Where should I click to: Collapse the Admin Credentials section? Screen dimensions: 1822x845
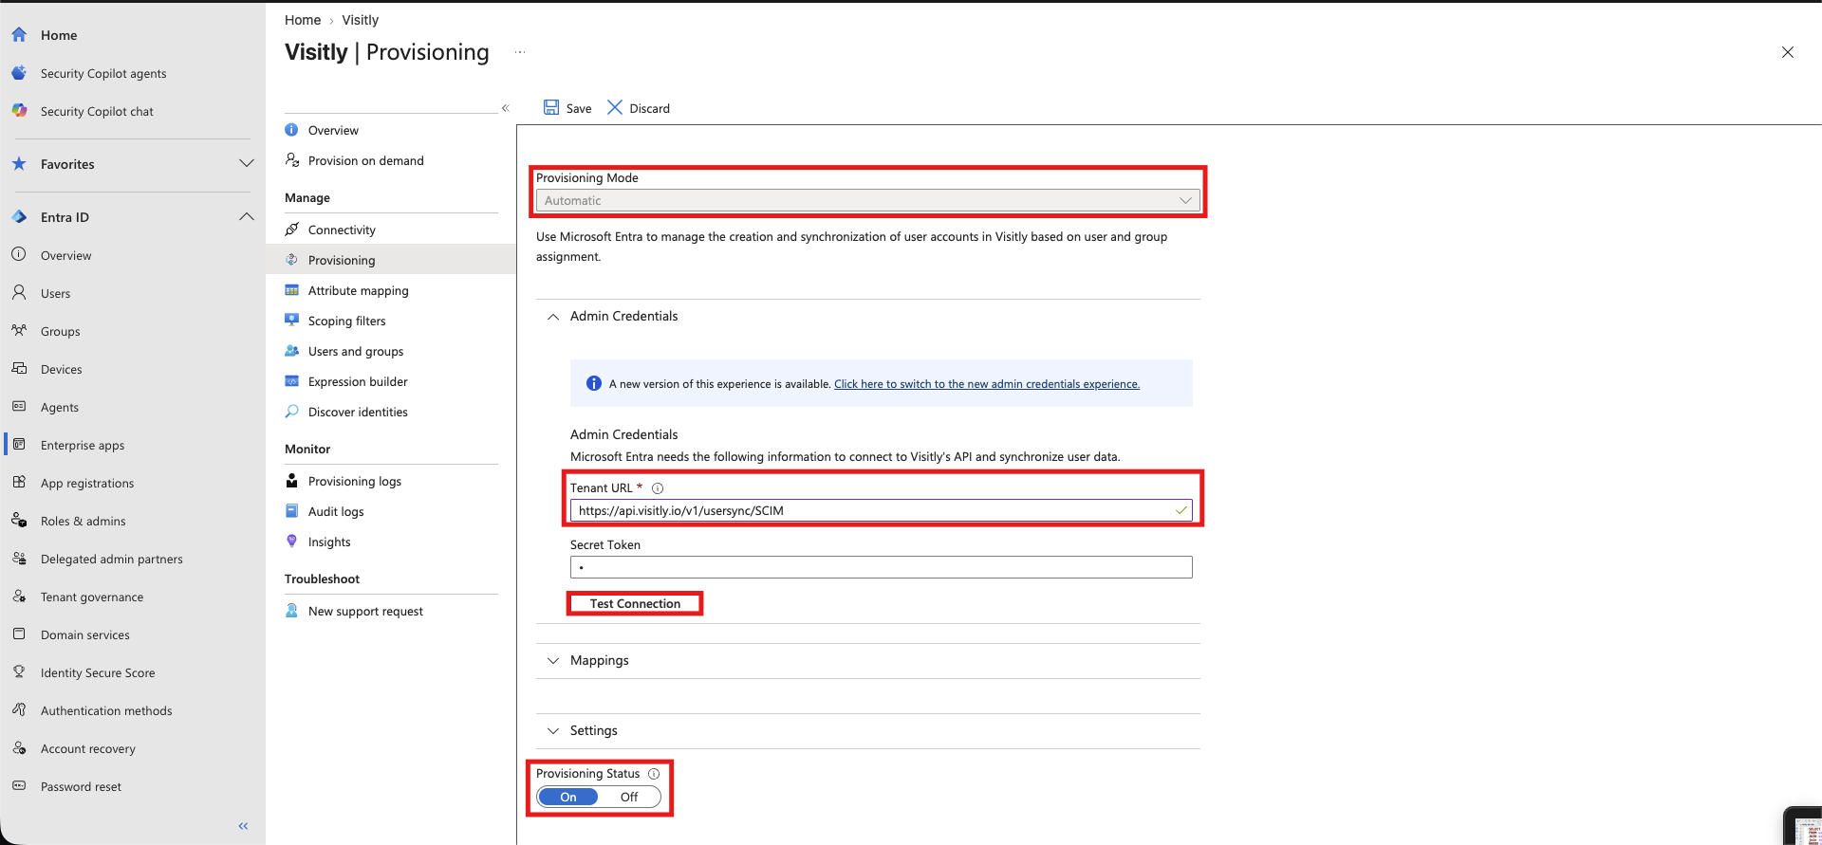pyautogui.click(x=553, y=317)
